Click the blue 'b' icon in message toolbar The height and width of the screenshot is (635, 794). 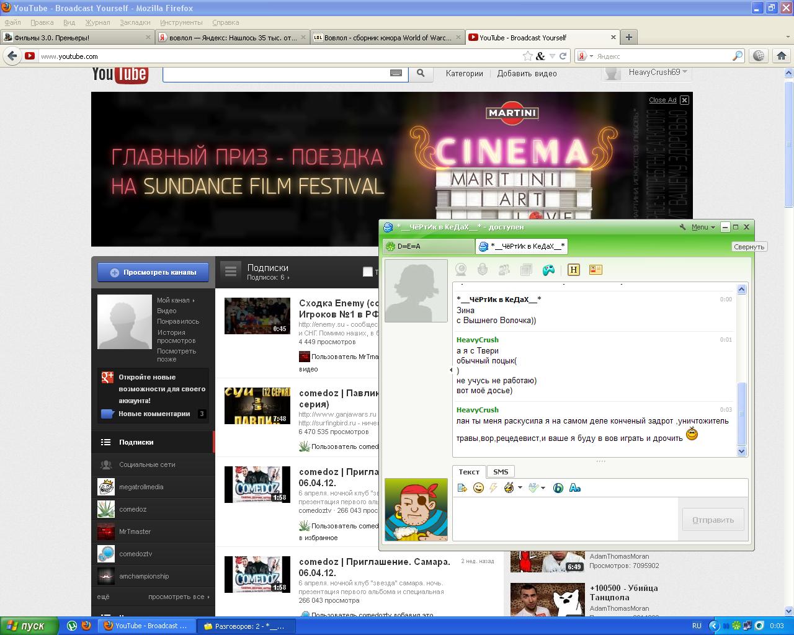pos(558,488)
